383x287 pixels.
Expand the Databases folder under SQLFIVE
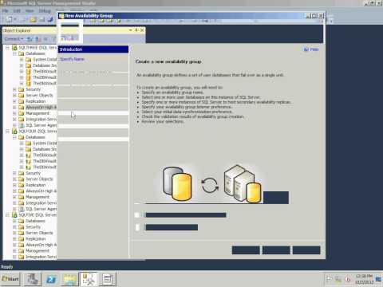[x=14, y=221]
